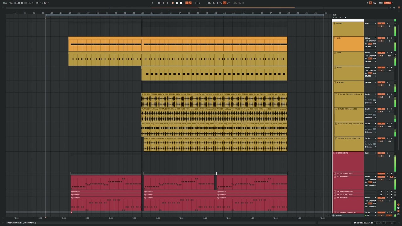Toggle the Draw Mode pencil icon
This screenshot has height=226, width=402.
coord(367,3)
